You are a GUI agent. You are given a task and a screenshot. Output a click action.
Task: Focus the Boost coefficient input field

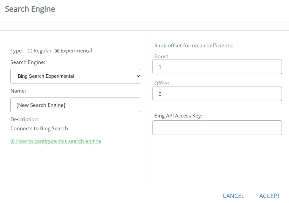point(217,67)
